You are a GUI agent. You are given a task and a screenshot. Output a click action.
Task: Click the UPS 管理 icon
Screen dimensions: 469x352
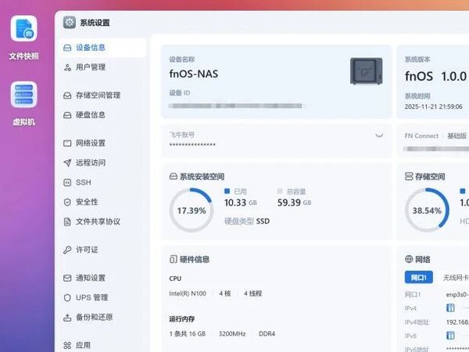(67, 297)
